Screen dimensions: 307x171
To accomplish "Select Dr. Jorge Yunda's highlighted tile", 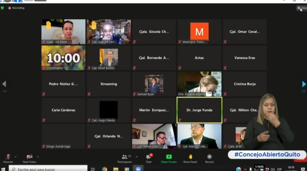I will pyautogui.click(x=199, y=110).
